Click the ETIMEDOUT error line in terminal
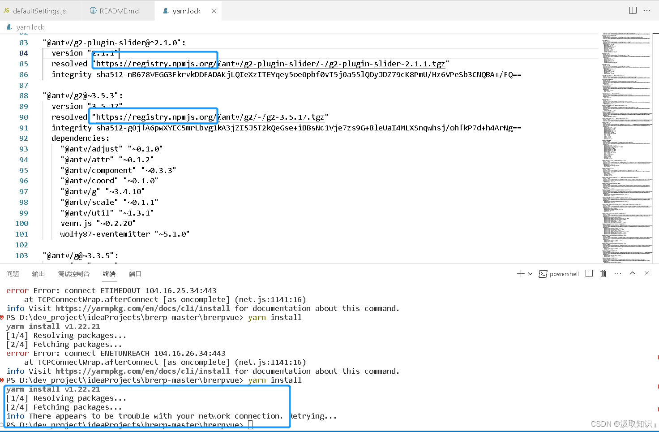 pyautogui.click(x=111, y=290)
